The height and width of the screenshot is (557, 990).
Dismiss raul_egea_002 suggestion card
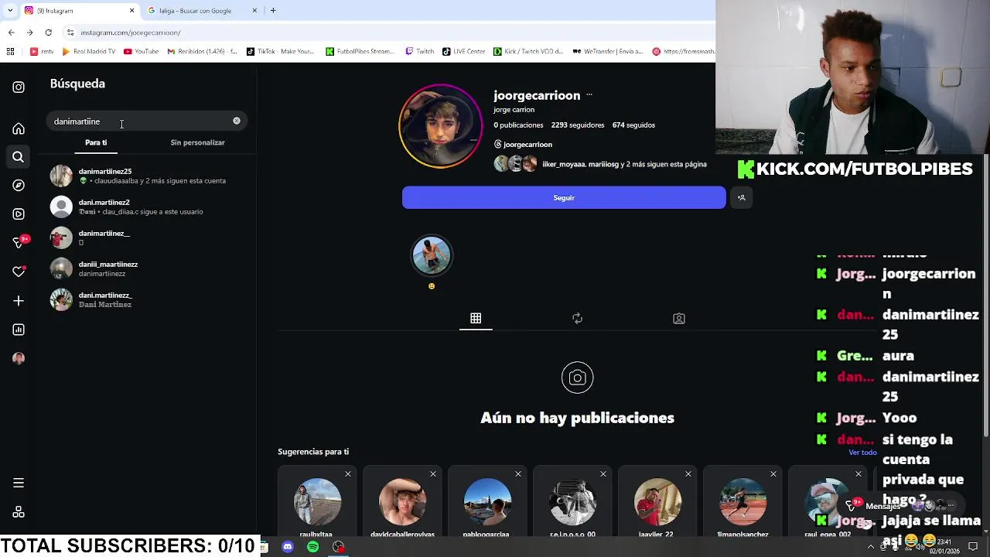tap(859, 473)
